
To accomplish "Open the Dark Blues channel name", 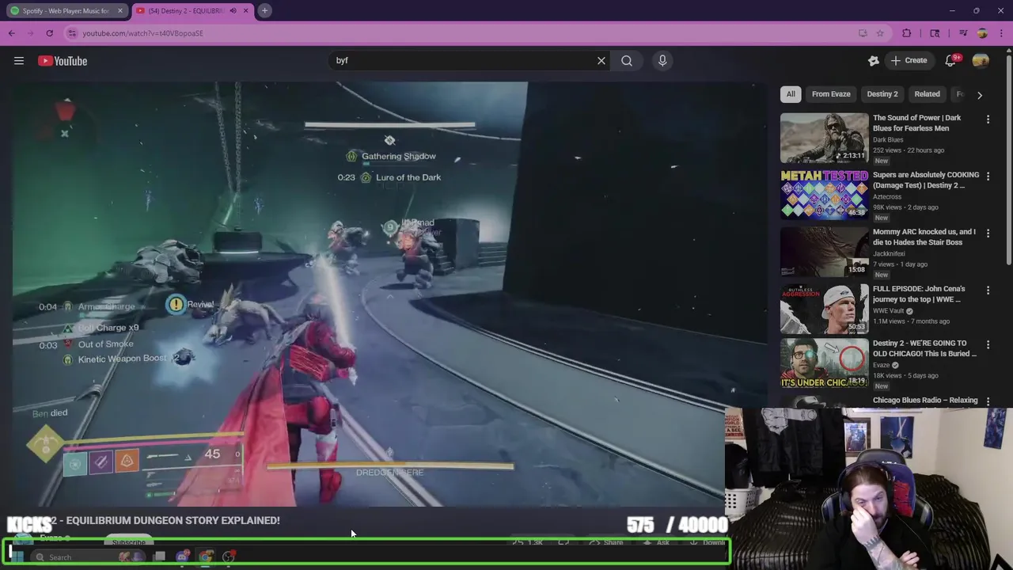I will pyautogui.click(x=888, y=139).
